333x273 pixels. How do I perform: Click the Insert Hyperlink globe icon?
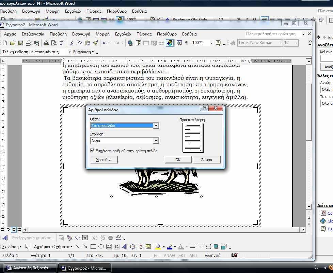tap(130, 43)
